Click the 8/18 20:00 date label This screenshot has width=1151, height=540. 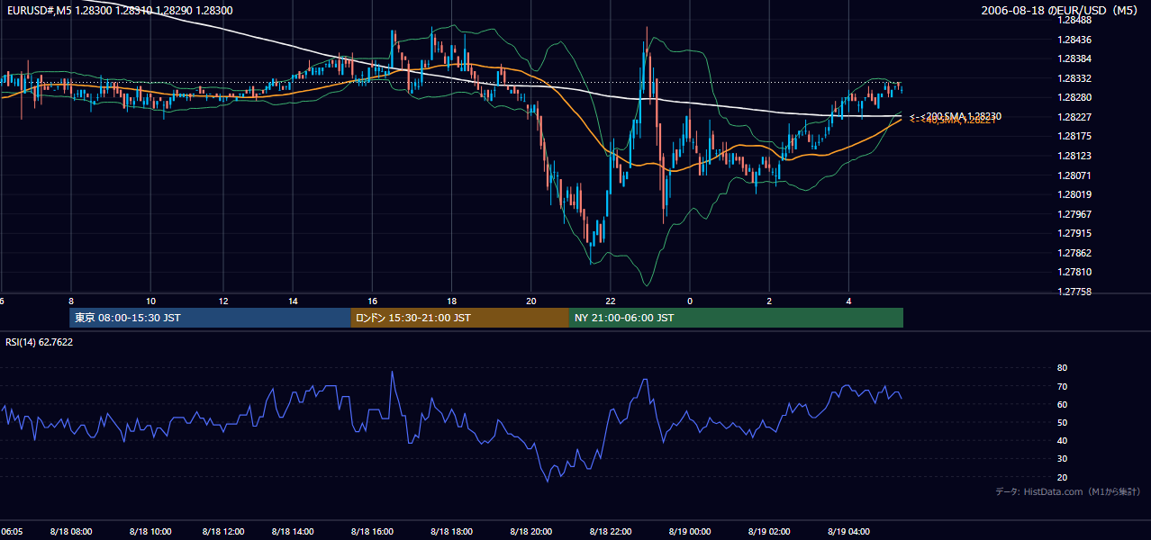point(531,532)
